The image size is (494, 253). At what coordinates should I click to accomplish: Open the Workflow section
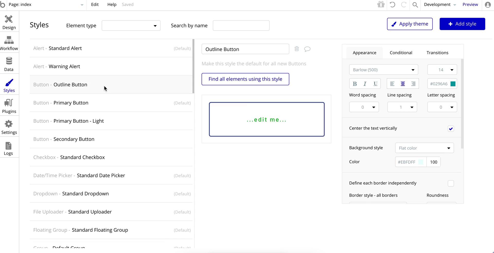coord(9,43)
